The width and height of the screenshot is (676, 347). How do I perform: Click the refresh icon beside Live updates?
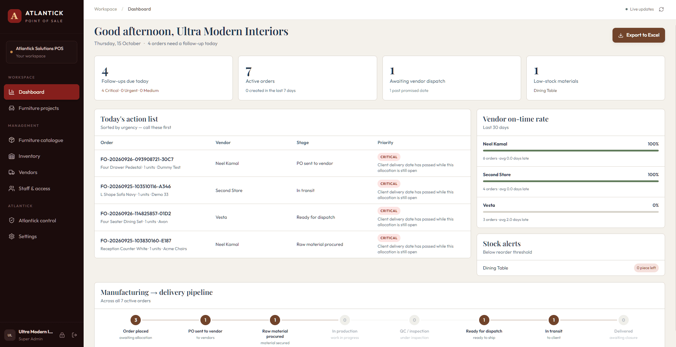[x=661, y=9]
